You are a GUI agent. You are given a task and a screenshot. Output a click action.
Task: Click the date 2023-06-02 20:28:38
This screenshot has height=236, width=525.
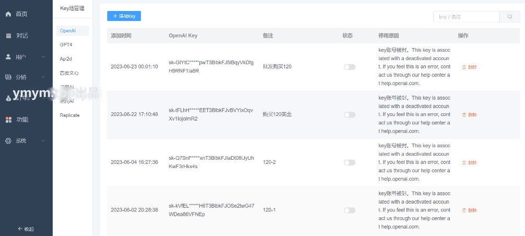(134, 210)
